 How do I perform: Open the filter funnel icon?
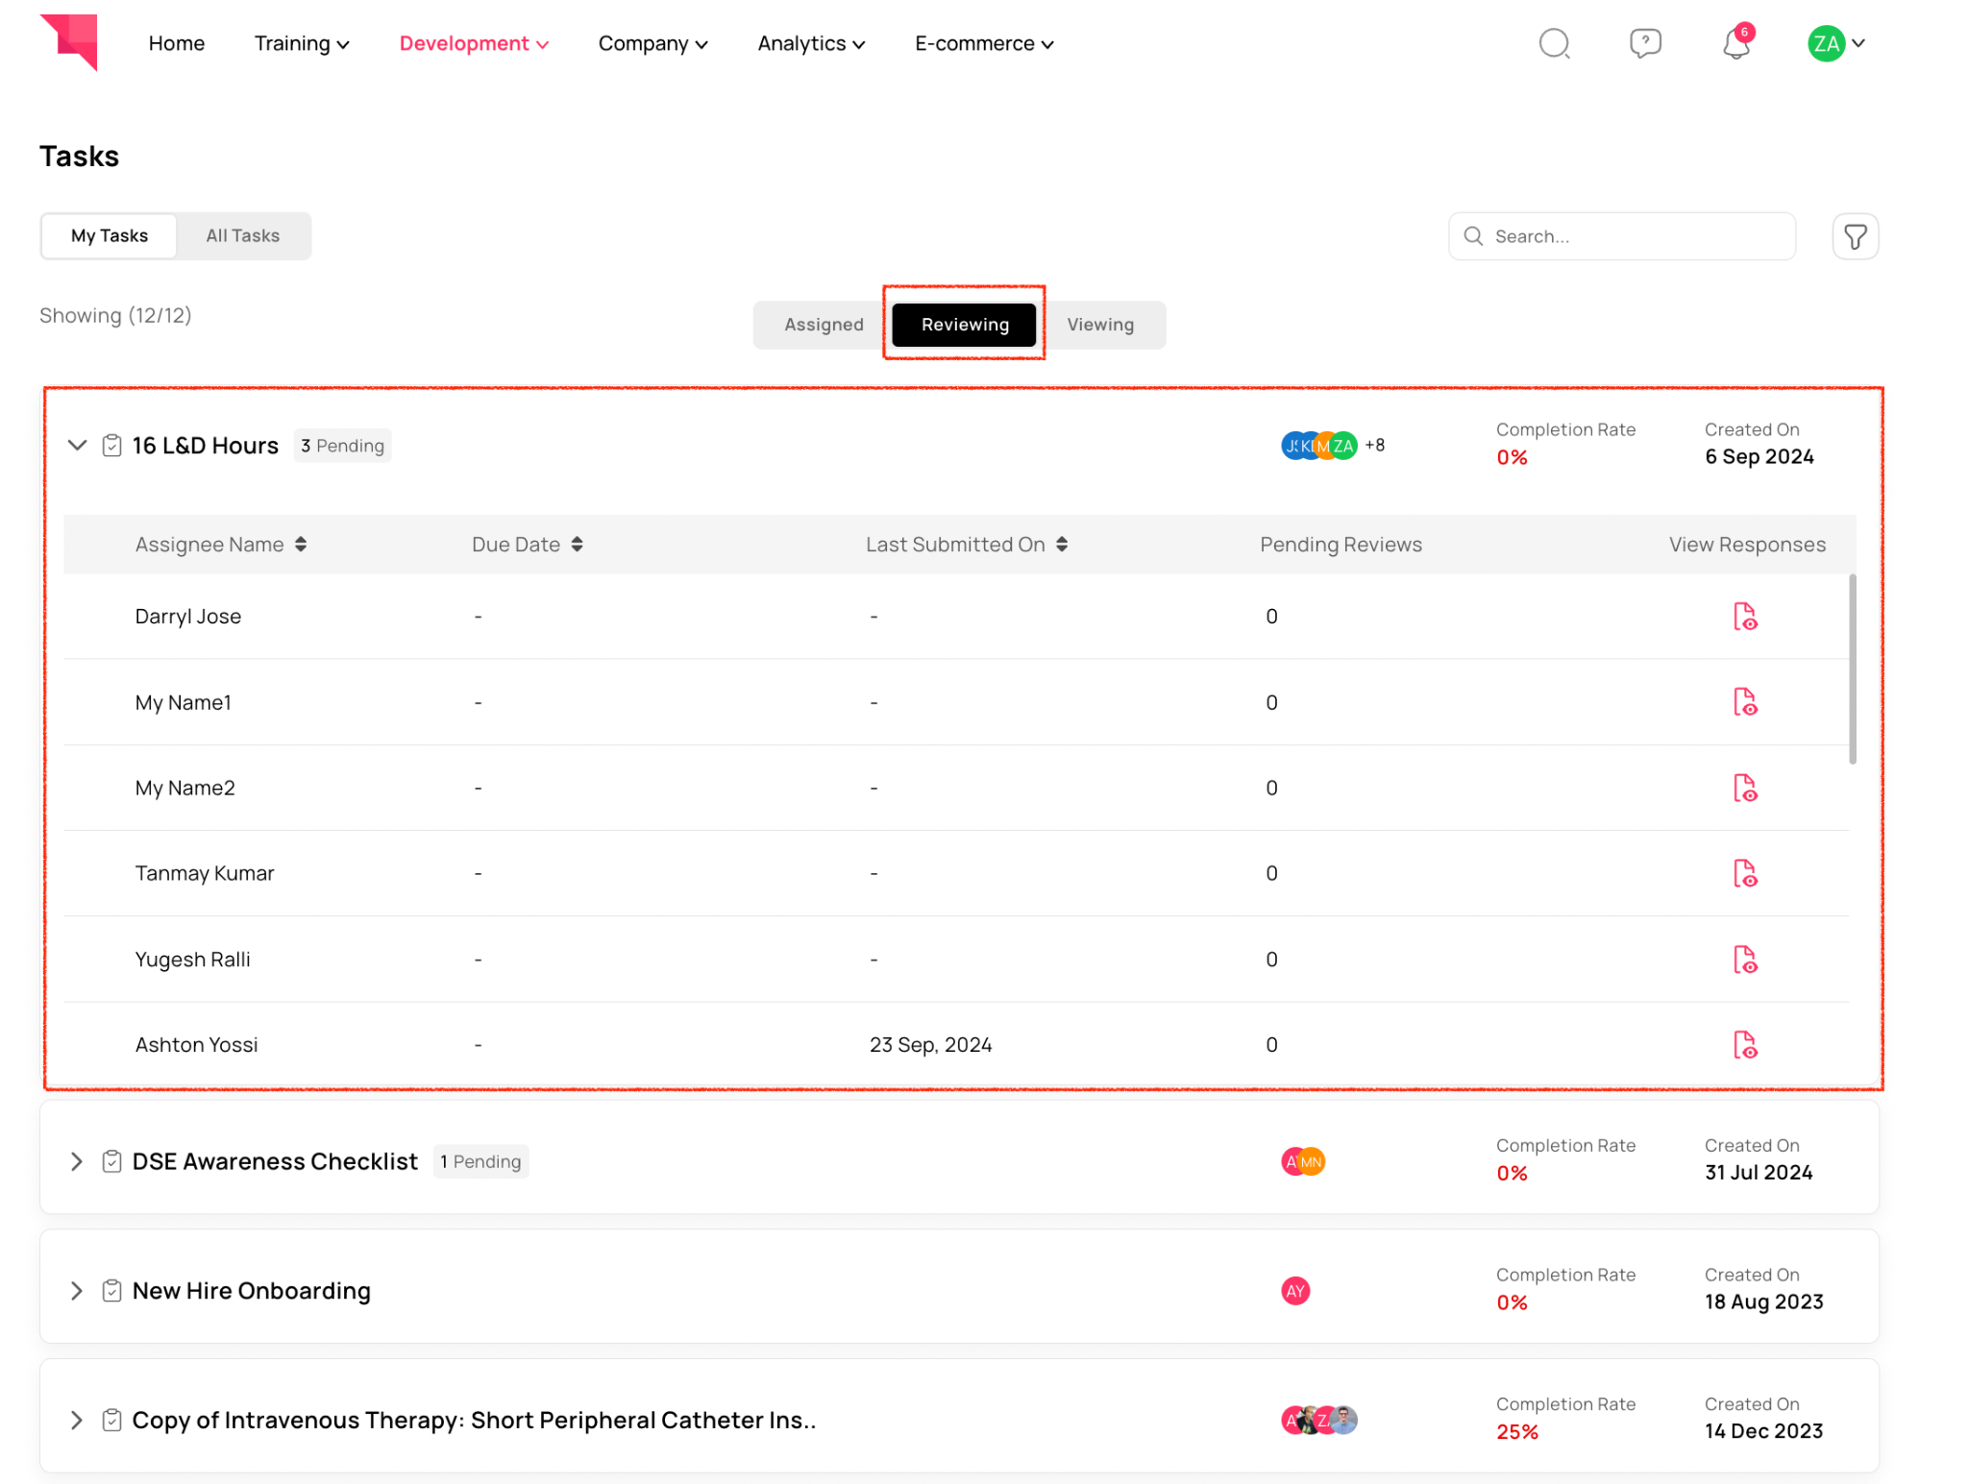(x=1855, y=236)
